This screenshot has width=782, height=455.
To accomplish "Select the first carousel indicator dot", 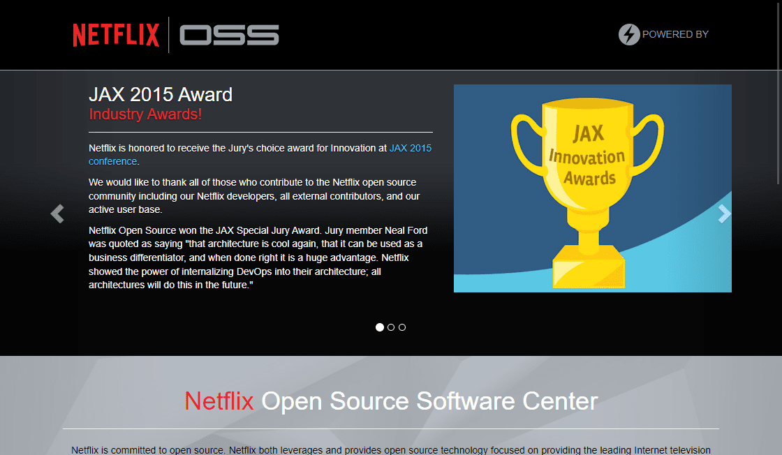I will pos(379,327).
